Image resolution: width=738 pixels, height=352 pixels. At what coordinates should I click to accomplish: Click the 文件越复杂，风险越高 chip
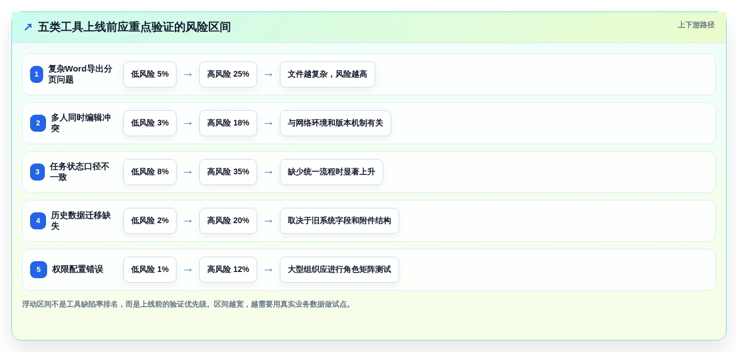pos(328,74)
